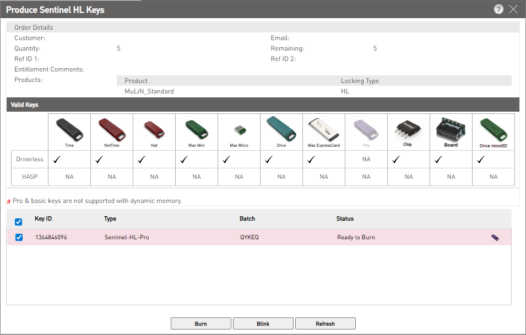Click the MuLiN_Standard product name
Image resolution: width=526 pixels, height=335 pixels.
coord(149,91)
